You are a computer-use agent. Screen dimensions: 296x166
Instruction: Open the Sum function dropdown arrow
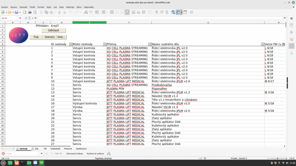(x=32, y=18)
